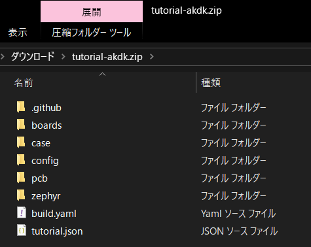
Task: Sort by the 名前 column header
Action: 24,83
